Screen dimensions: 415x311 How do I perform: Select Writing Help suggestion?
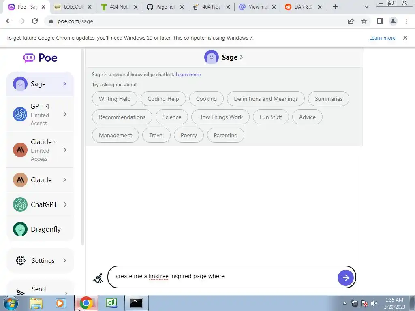pyautogui.click(x=115, y=99)
